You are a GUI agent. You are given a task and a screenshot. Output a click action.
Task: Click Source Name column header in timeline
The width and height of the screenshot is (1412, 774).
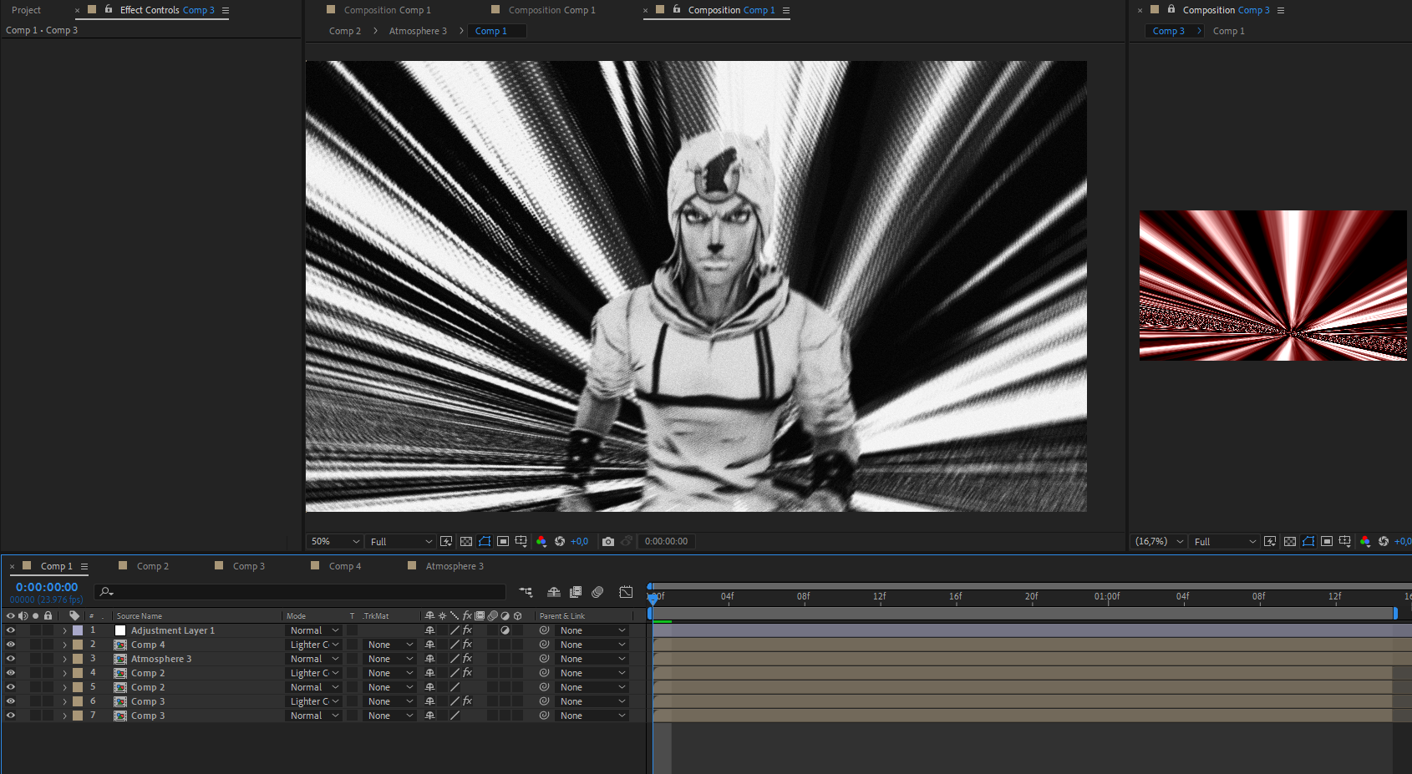click(x=140, y=616)
